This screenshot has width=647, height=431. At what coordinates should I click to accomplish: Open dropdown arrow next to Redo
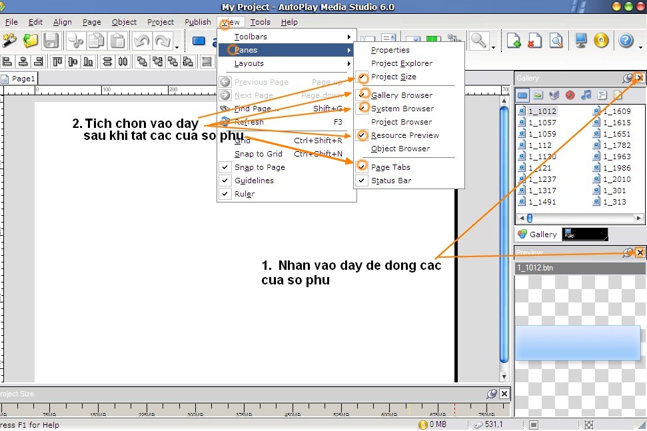click(x=177, y=47)
